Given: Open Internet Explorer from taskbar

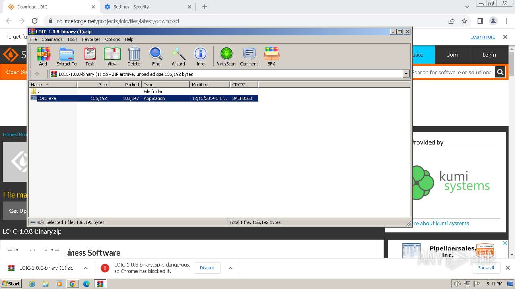Looking at the screenshot, I should [x=32, y=284].
